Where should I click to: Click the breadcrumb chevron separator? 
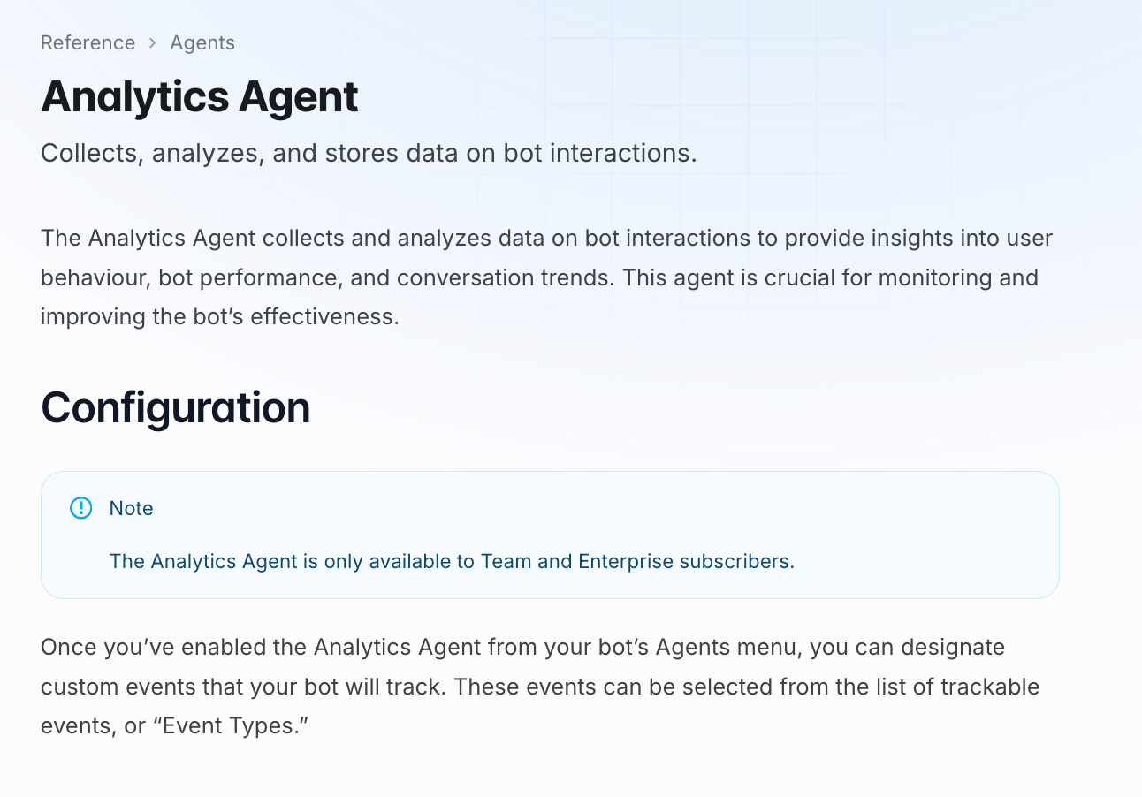[152, 42]
